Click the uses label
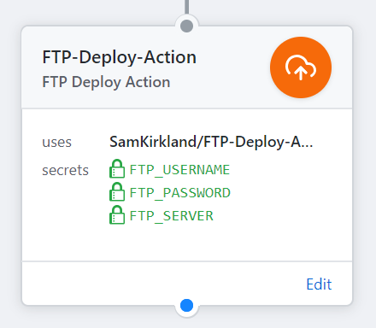This screenshot has height=328, width=376. click(x=56, y=142)
